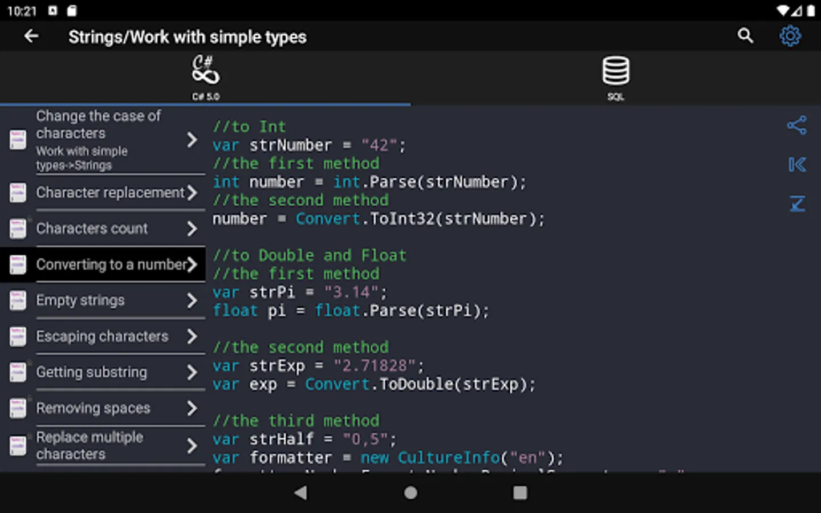
Task: Click the 'var exp = Convert.ToDouble(strExp);' line
Action: click(375, 384)
